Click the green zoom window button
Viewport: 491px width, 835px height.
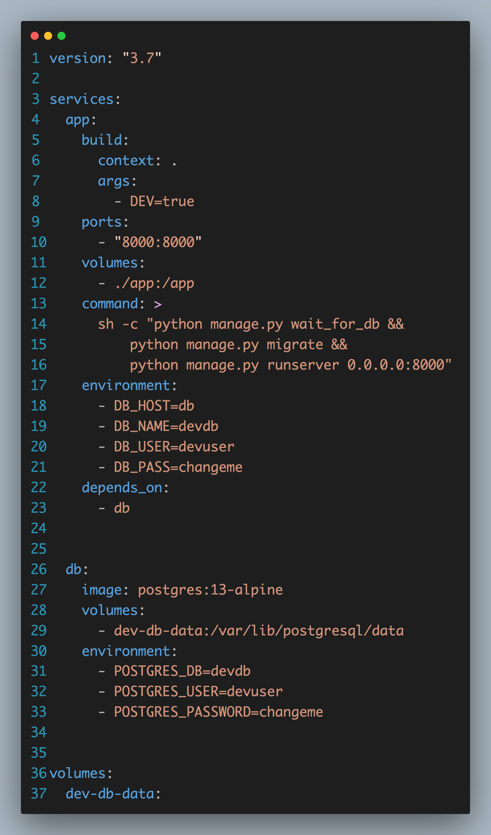61,35
